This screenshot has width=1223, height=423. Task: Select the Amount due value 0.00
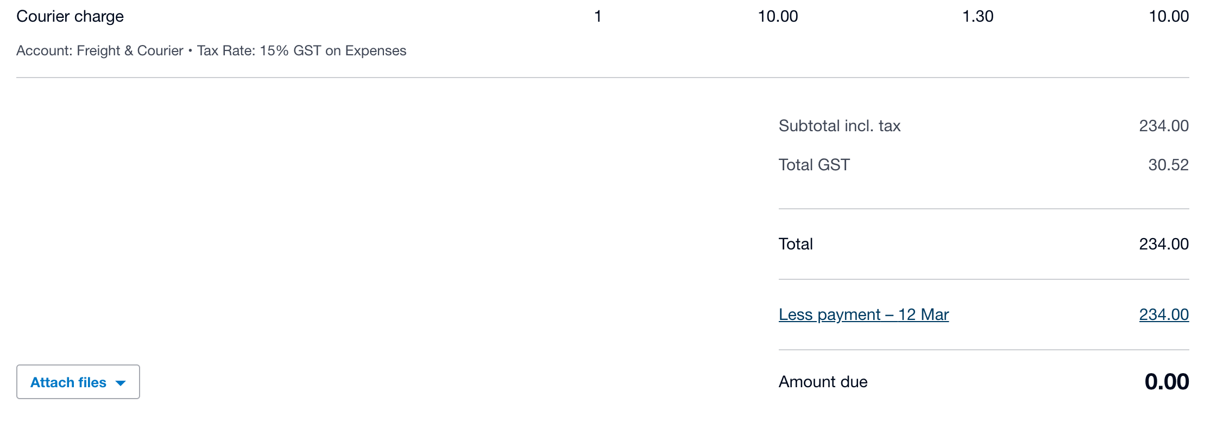(1167, 382)
